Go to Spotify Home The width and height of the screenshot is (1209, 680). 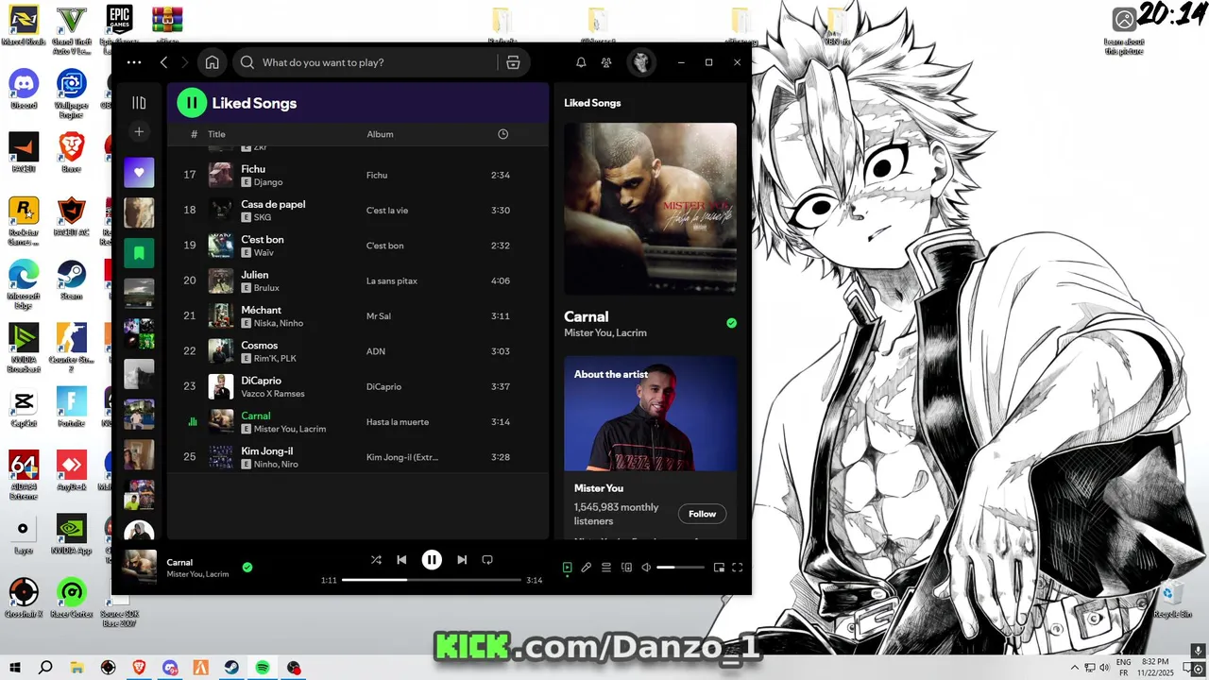[212, 62]
